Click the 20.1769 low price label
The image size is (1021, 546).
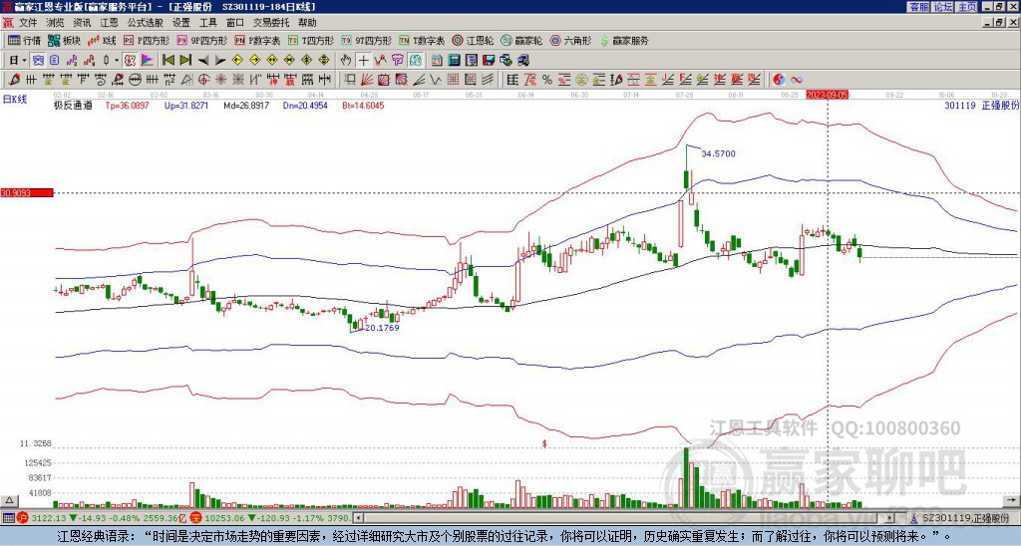[x=382, y=328]
